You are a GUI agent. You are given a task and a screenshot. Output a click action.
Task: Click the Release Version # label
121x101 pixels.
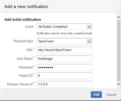21,84
